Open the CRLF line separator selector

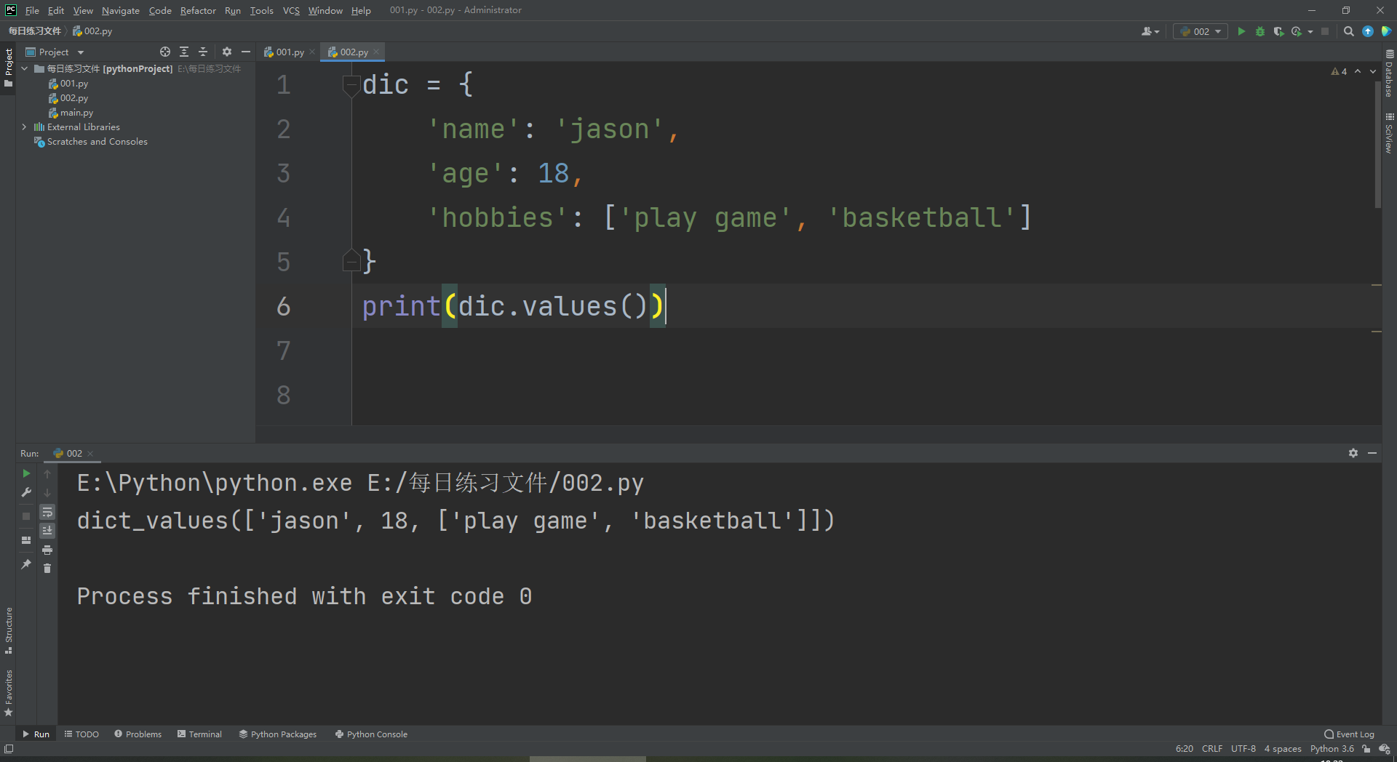1212,749
